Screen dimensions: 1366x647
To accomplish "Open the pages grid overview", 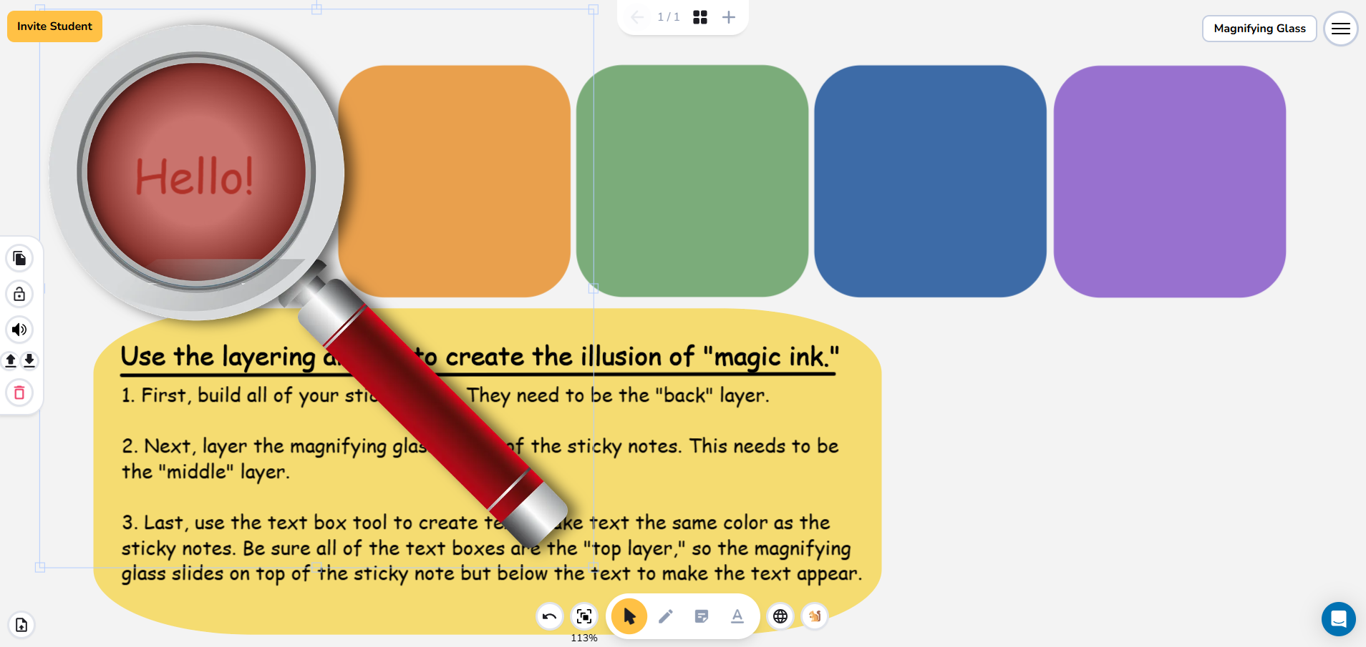I will pos(700,17).
